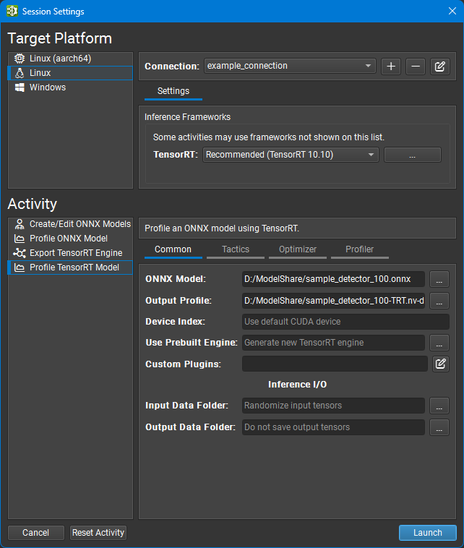The width and height of the screenshot is (464, 548).
Task: Open the Optimizer tab
Action: coord(298,249)
